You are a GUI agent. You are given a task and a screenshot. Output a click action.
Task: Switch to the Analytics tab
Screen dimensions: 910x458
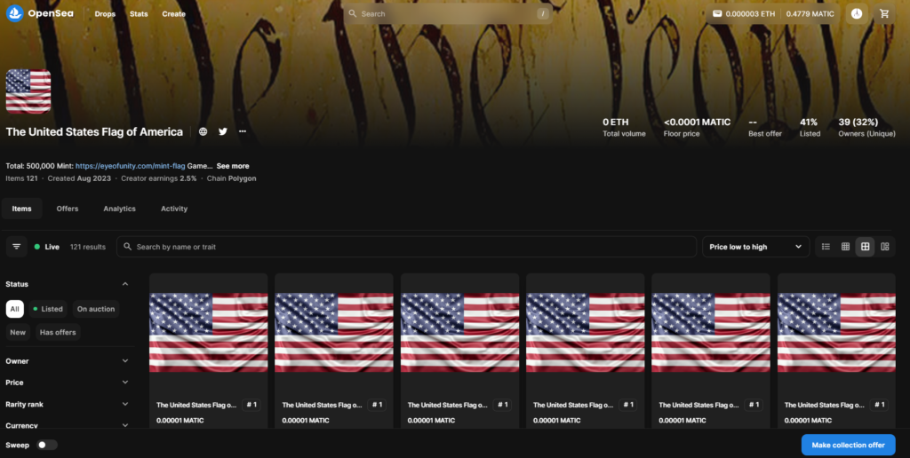point(119,209)
